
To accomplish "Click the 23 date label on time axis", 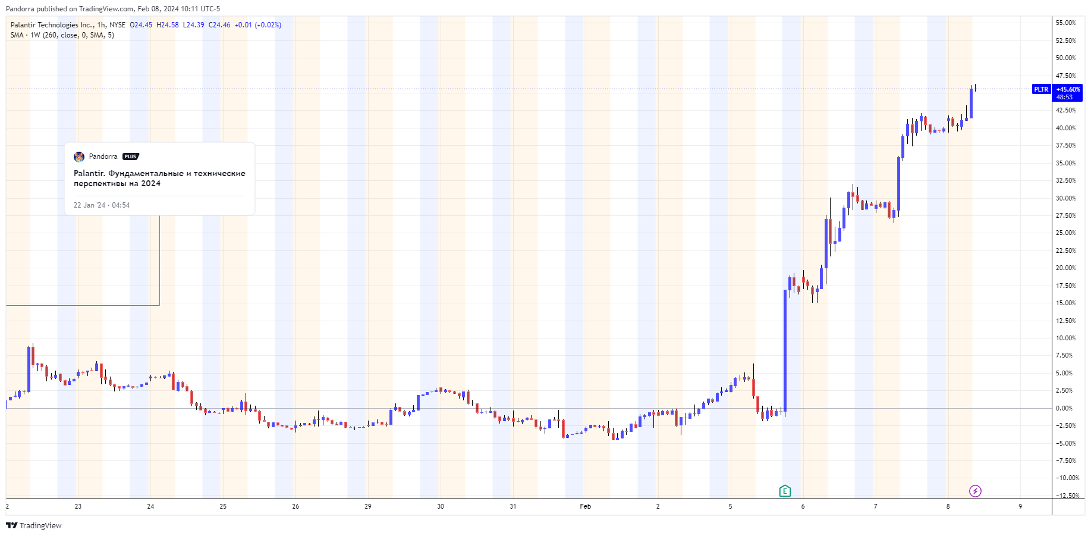I will coord(78,506).
